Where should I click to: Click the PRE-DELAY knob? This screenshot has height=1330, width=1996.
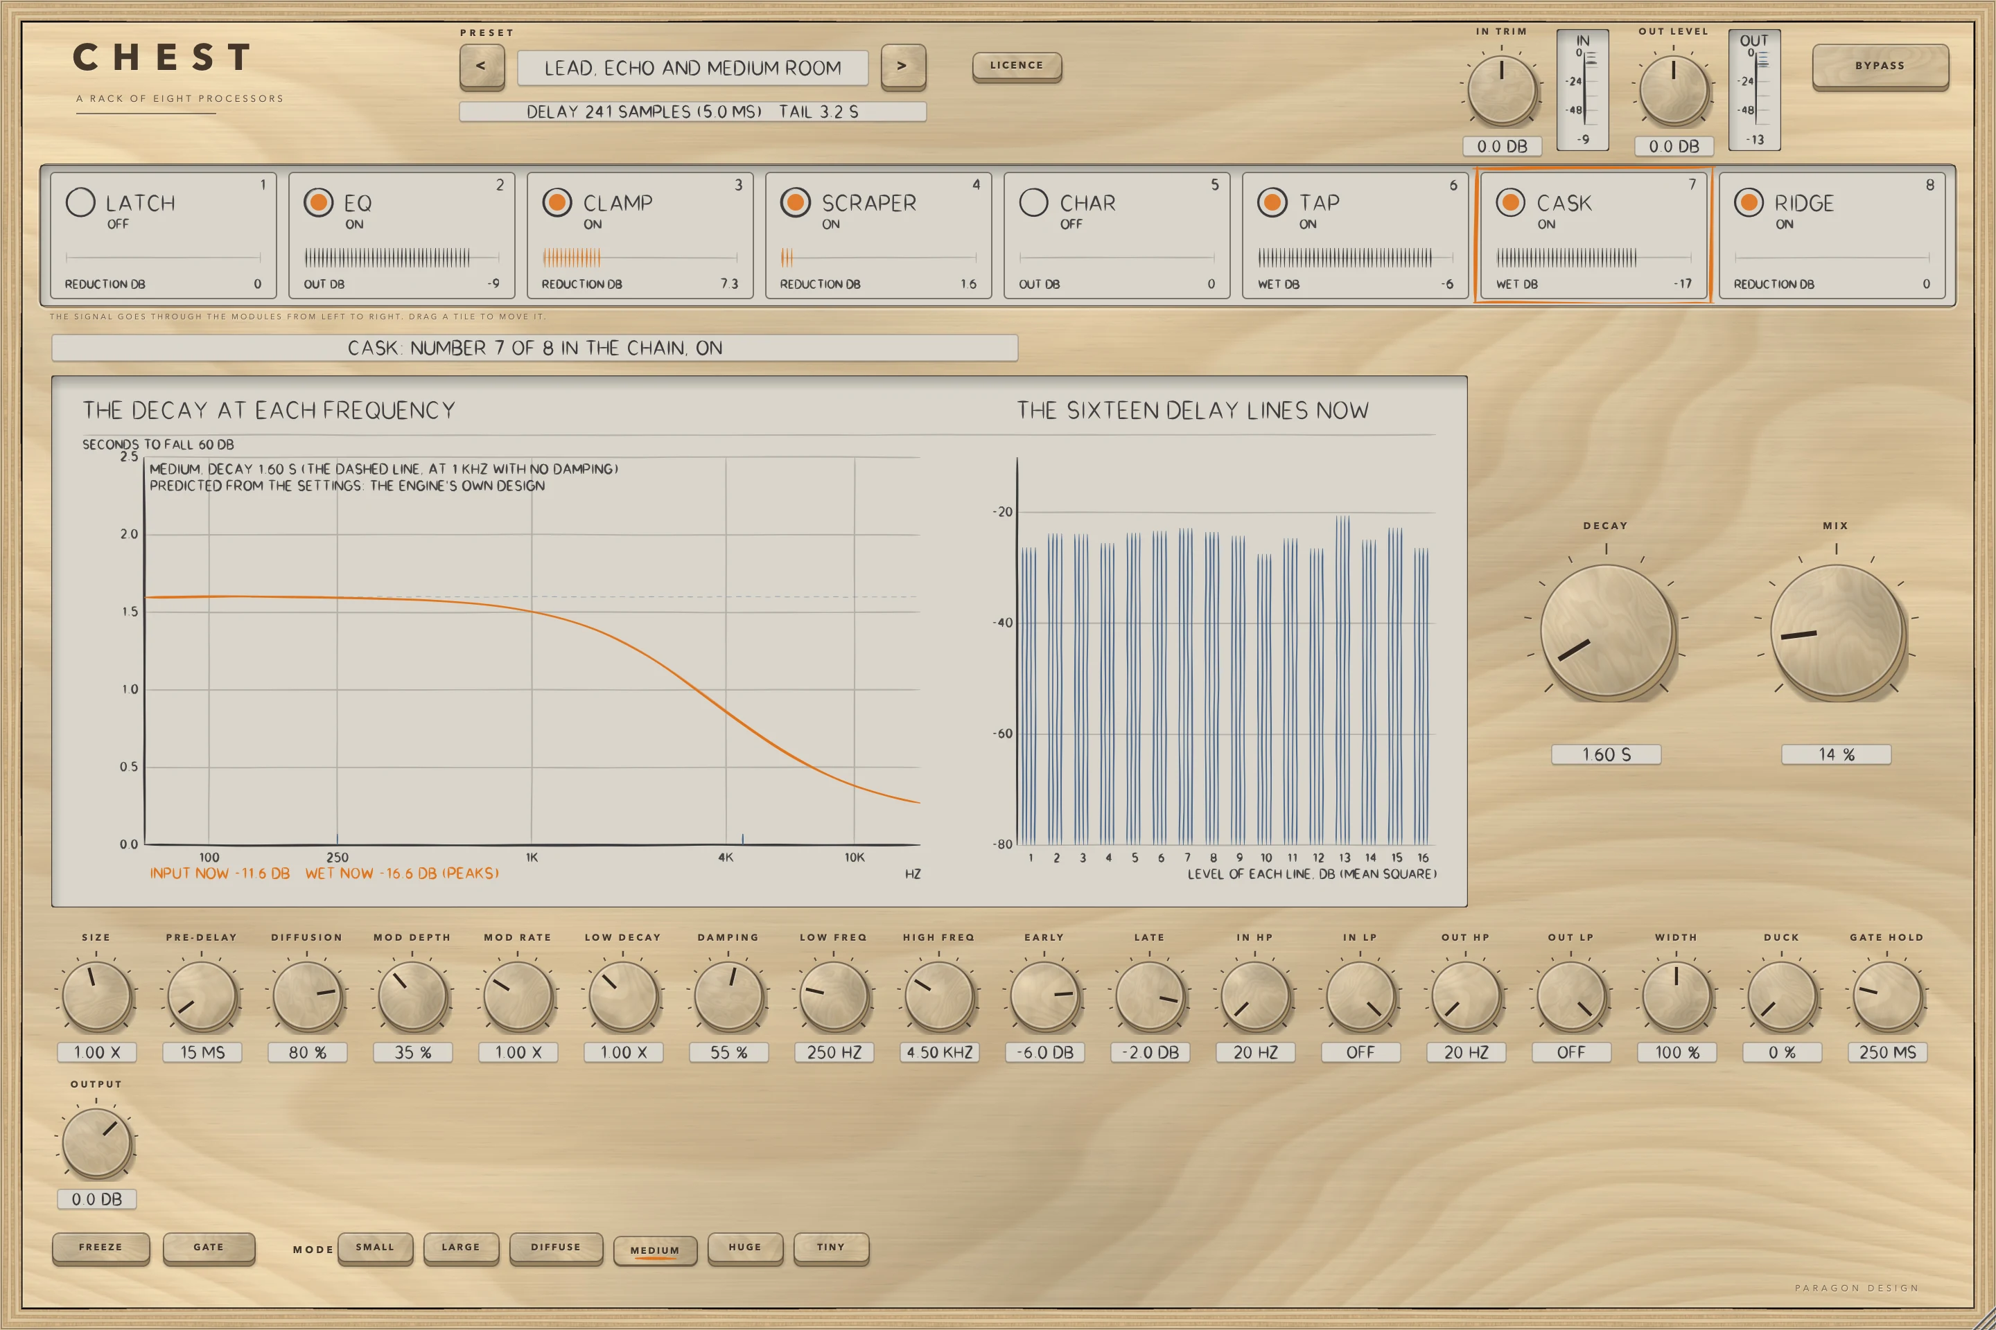202,996
